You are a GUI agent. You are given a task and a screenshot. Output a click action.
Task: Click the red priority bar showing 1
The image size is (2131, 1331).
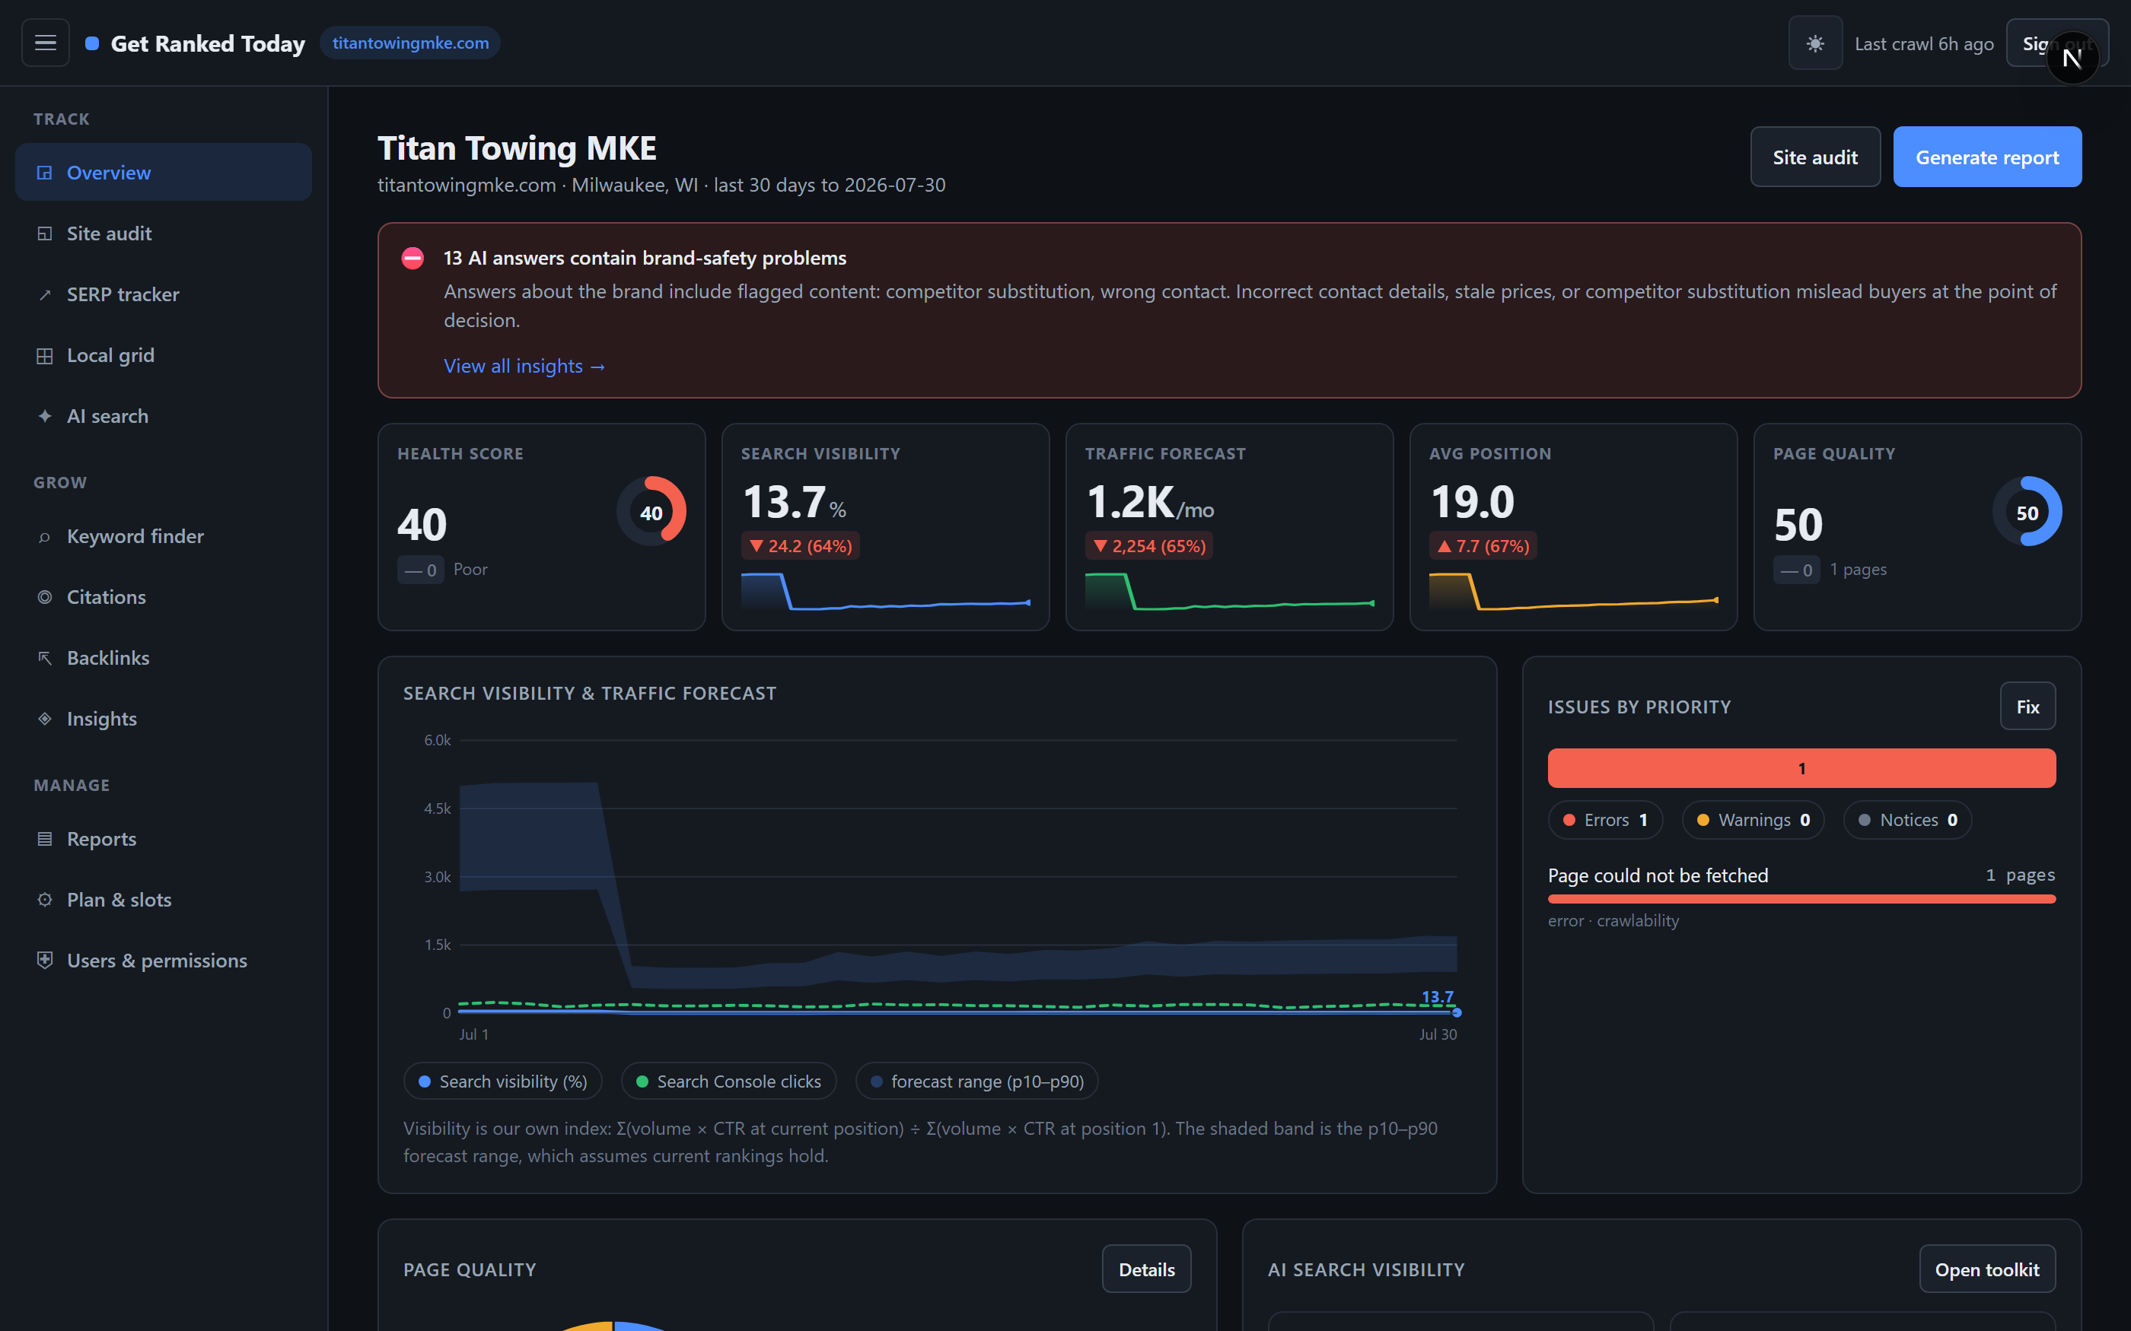(x=1801, y=767)
